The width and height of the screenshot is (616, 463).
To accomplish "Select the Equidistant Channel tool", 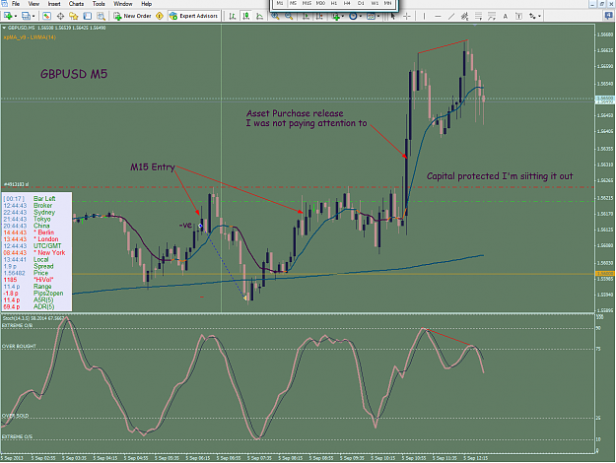I will tap(465, 16).
